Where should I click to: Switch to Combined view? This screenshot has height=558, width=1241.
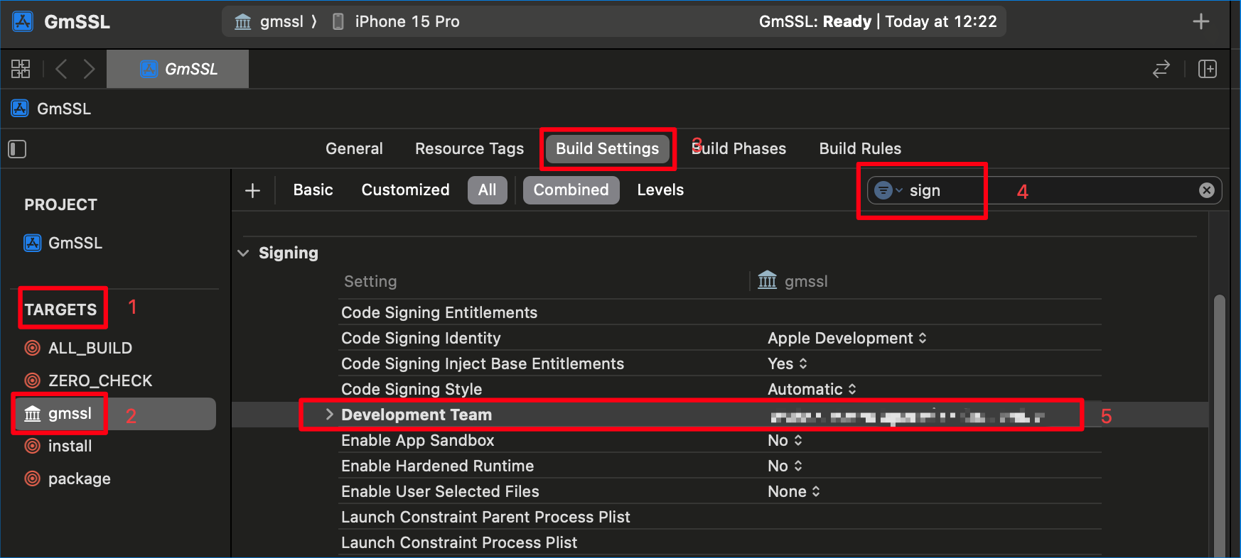pos(571,190)
